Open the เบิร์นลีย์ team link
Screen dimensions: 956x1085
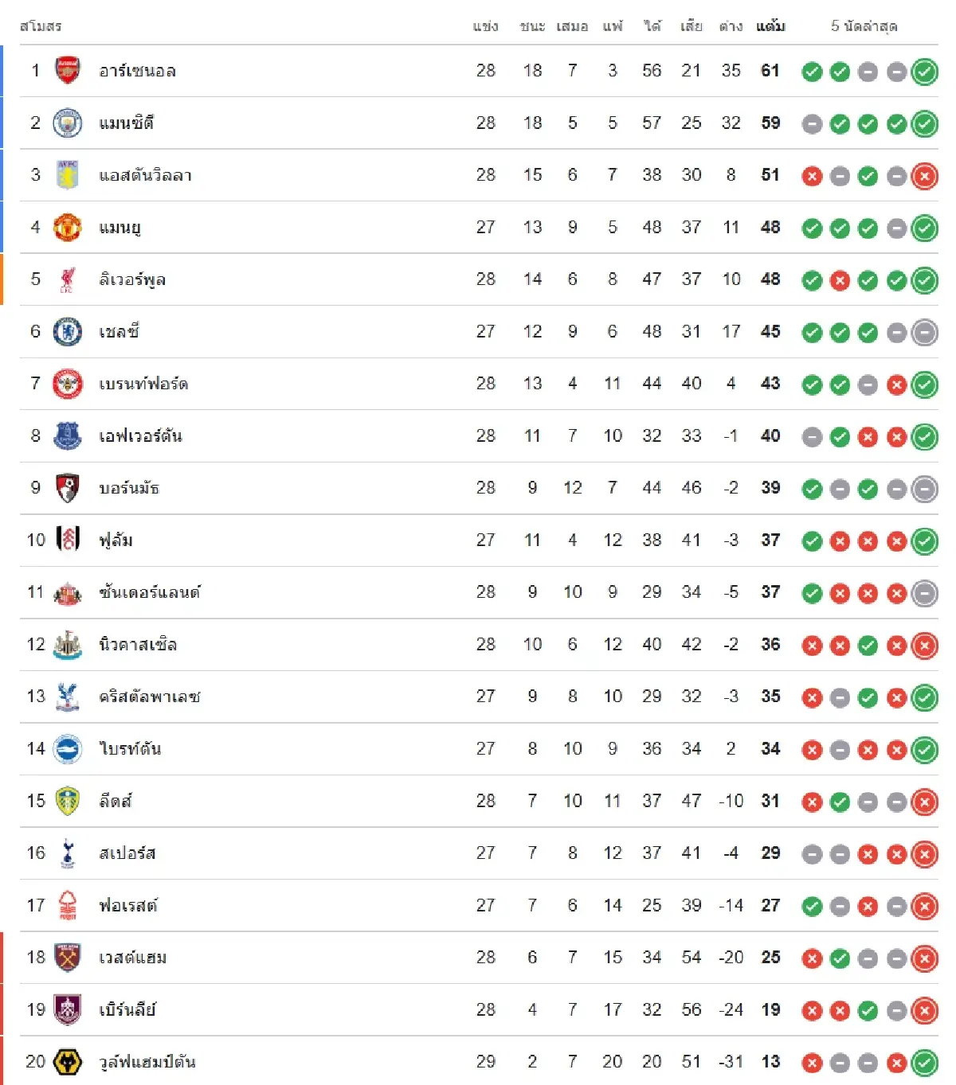tap(127, 1010)
